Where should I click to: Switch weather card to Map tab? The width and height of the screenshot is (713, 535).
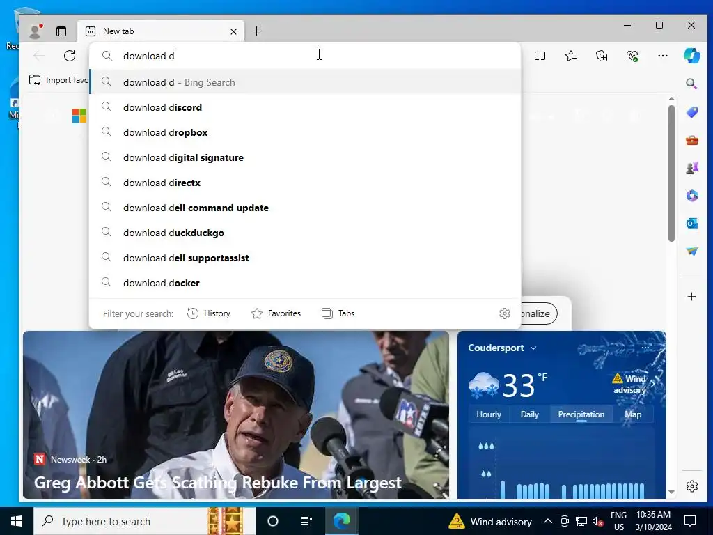coord(632,414)
